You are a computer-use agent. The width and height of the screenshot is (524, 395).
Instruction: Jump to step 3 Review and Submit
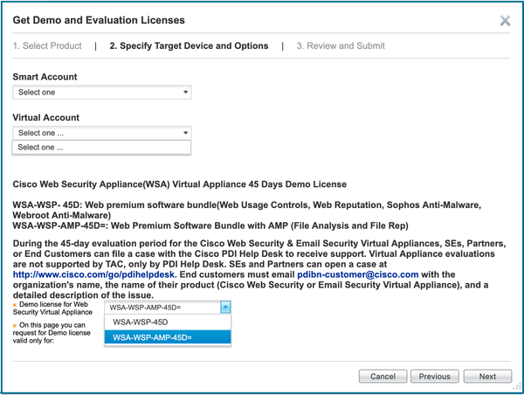(x=341, y=45)
